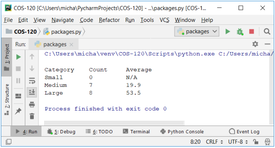Toggle soft-wrap in console output
This screenshot has width=275, height=148.
(x=32, y=81)
